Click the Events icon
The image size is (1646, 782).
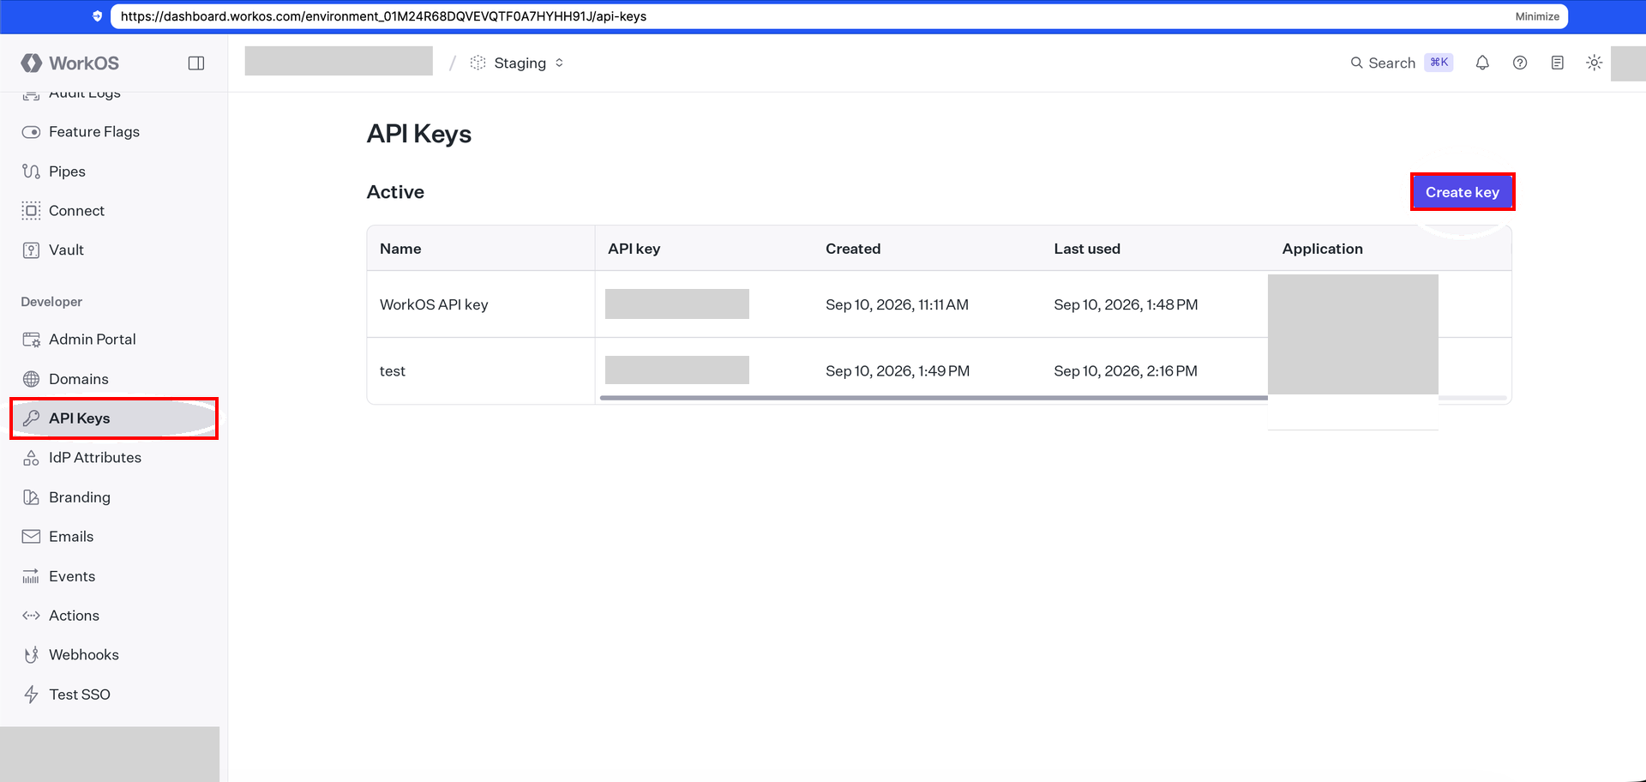click(x=31, y=576)
